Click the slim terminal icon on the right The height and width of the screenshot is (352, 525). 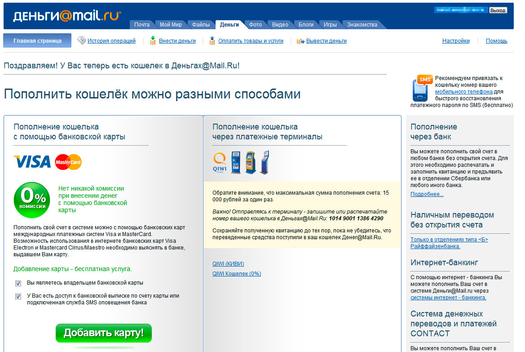pyautogui.click(x=265, y=163)
